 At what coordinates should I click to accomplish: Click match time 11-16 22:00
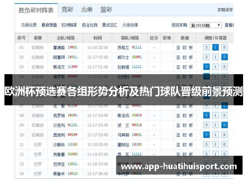[98, 47]
